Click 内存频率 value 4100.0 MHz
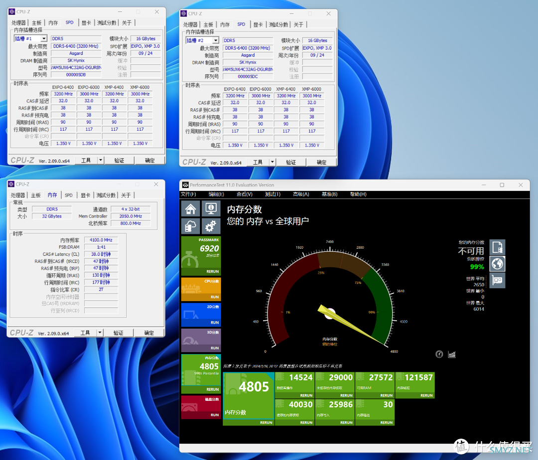 click(x=101, y=240)
